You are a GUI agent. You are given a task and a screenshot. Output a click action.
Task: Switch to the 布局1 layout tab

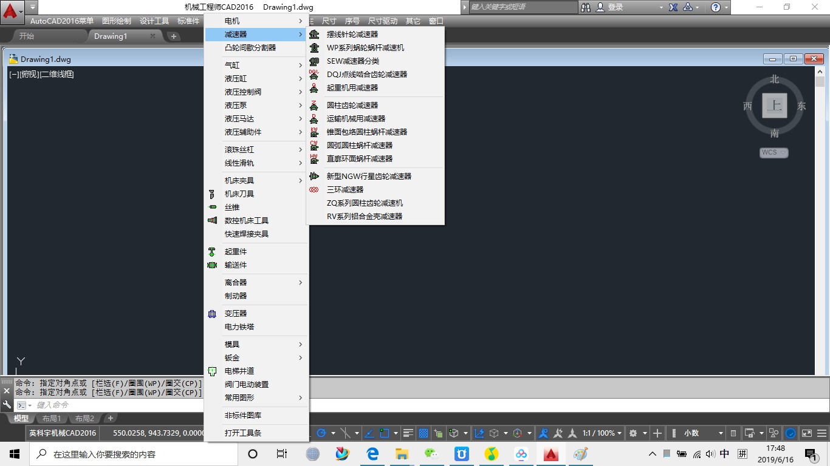tap(52, 419)
